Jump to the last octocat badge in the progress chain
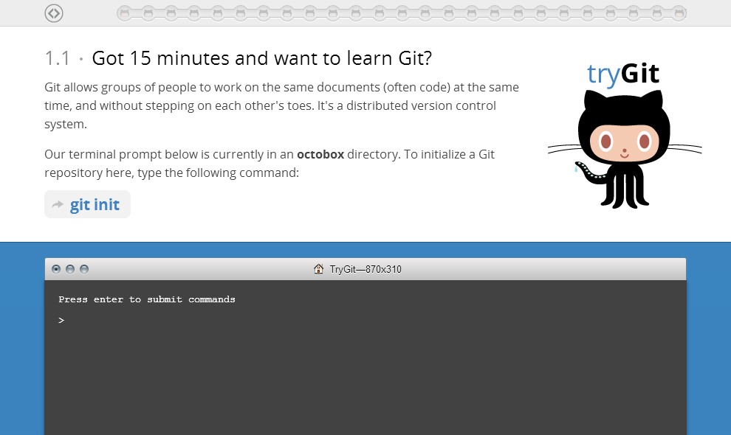The height and width of the screenshot is (435, 731). [679, 13]
